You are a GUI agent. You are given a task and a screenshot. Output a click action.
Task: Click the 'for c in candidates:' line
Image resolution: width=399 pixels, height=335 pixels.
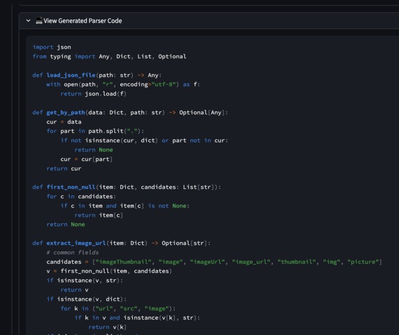click(x=81, y=196)
